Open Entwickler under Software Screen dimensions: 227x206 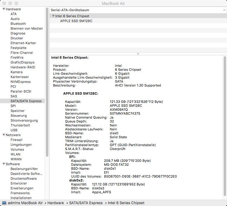click(x=19, y=183)
